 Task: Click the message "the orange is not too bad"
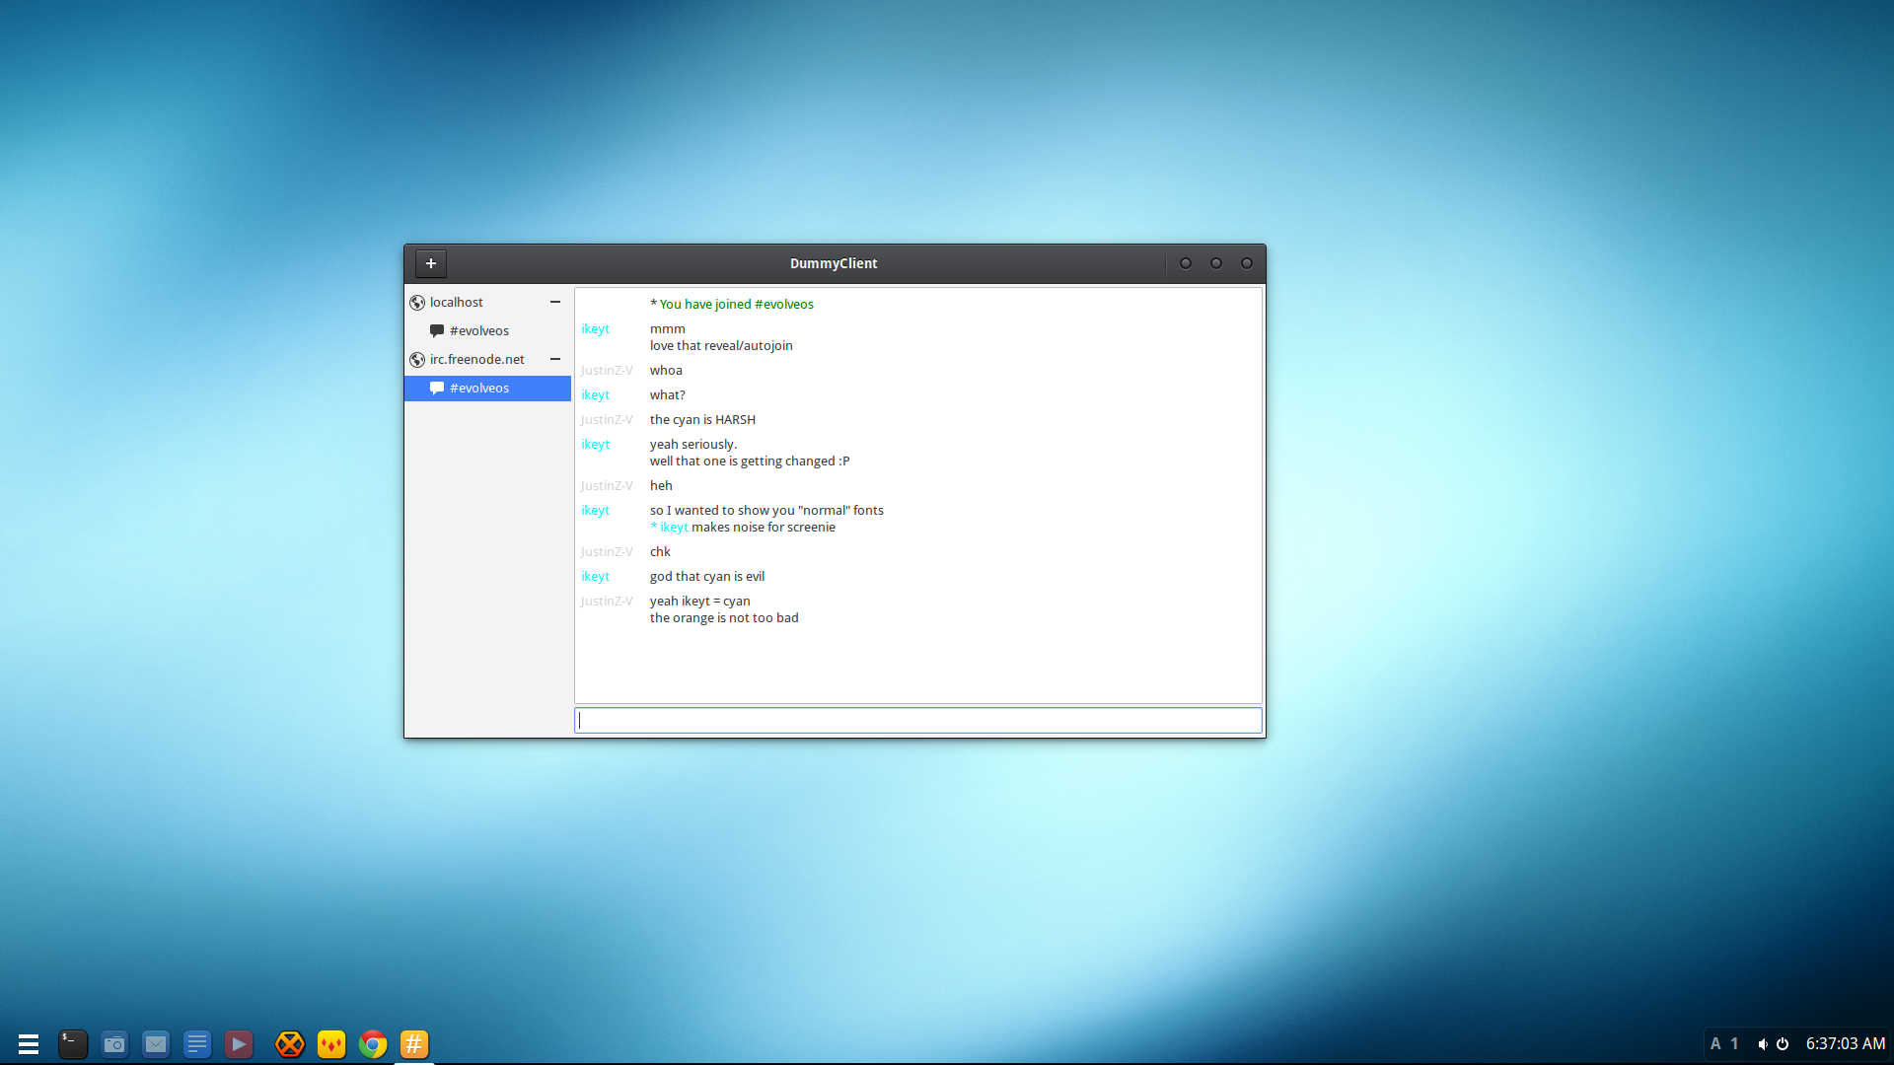[x=724, y=617]
